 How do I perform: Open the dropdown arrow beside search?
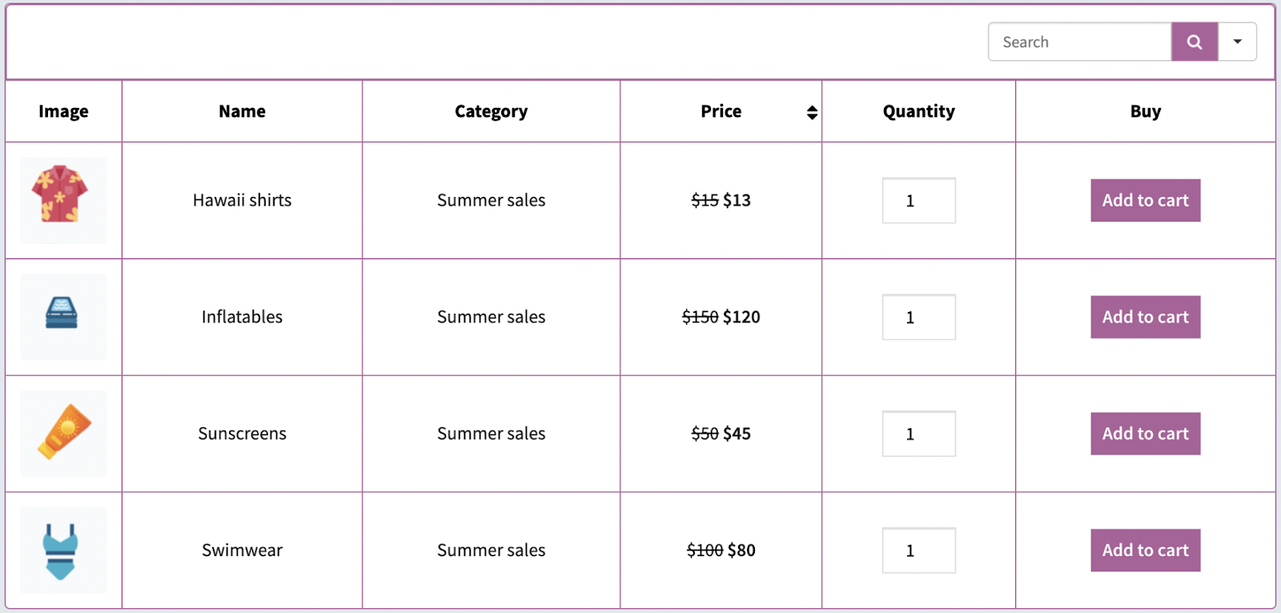click(1237, 42)
